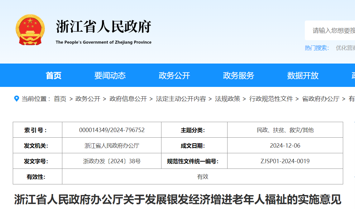The image size is (355, 209).
Task: Select the validity value 有效
Action: click(x=203, y=177)
